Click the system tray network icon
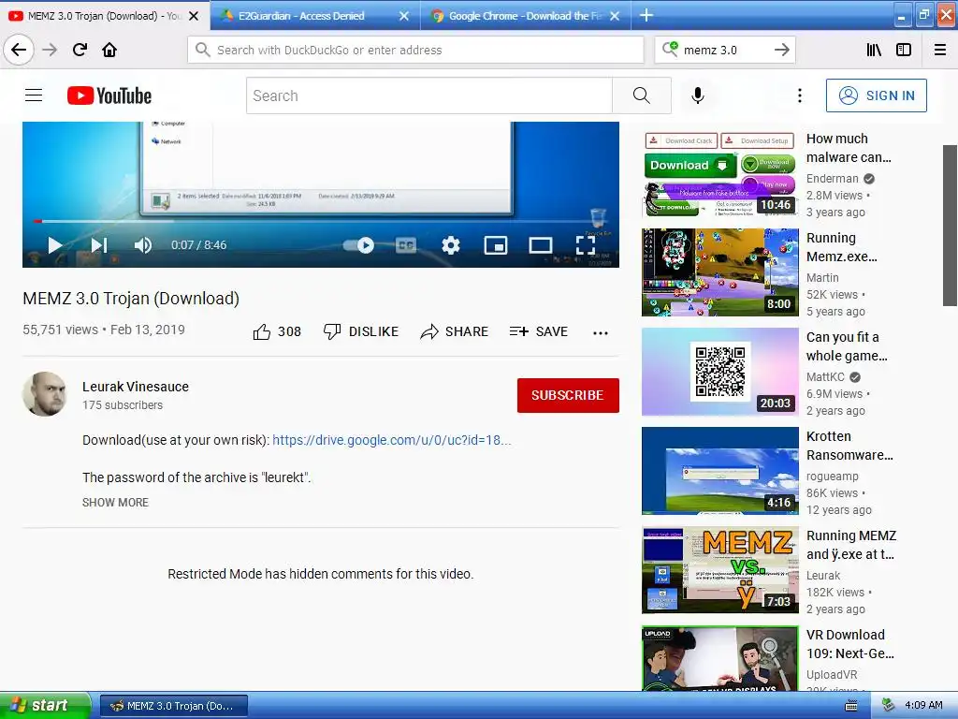958x719 pixels. pos(888,705)
